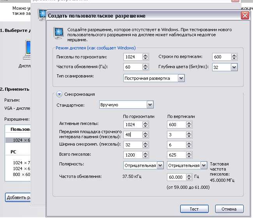Image resolution: width=253 pixels, height=218 pixels.
Task: Adjust Частота обновления (Гц) spinner
Action: tap(146, 67)
